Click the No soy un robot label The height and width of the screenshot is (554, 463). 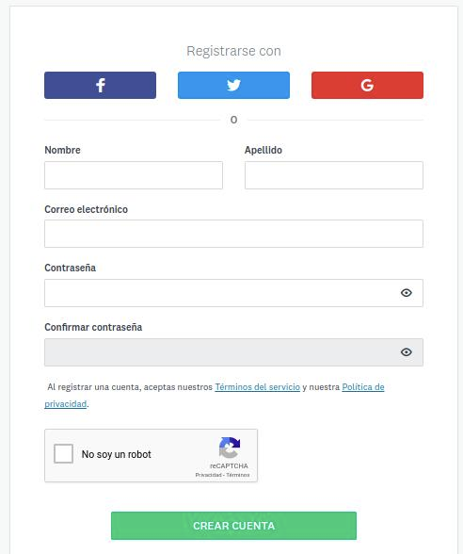pos(117,454)
